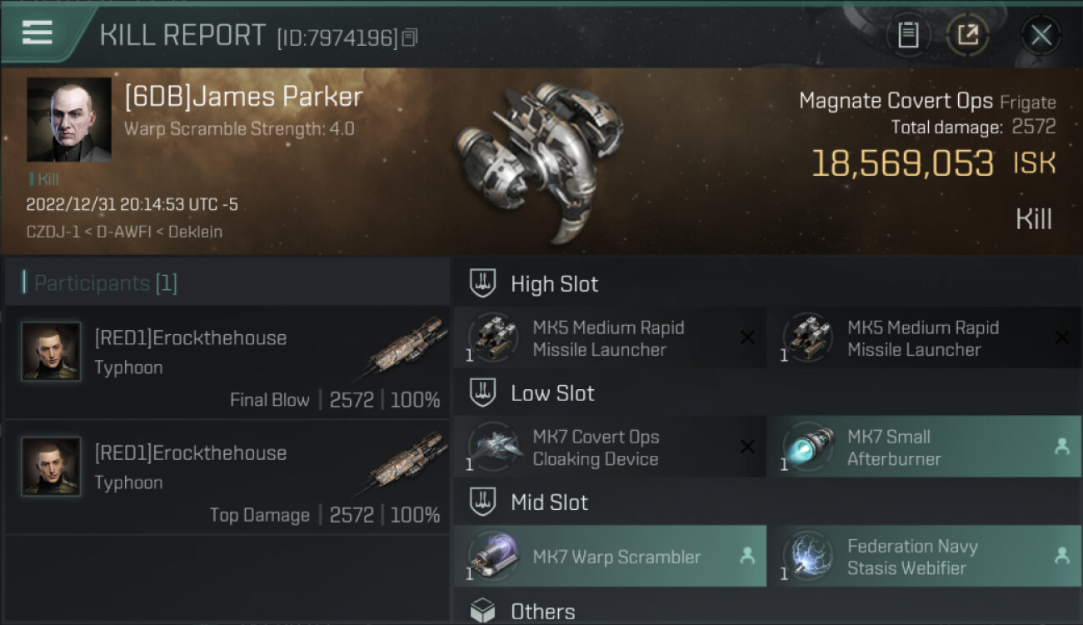Open the hamburger menu

tap(37, 33)
